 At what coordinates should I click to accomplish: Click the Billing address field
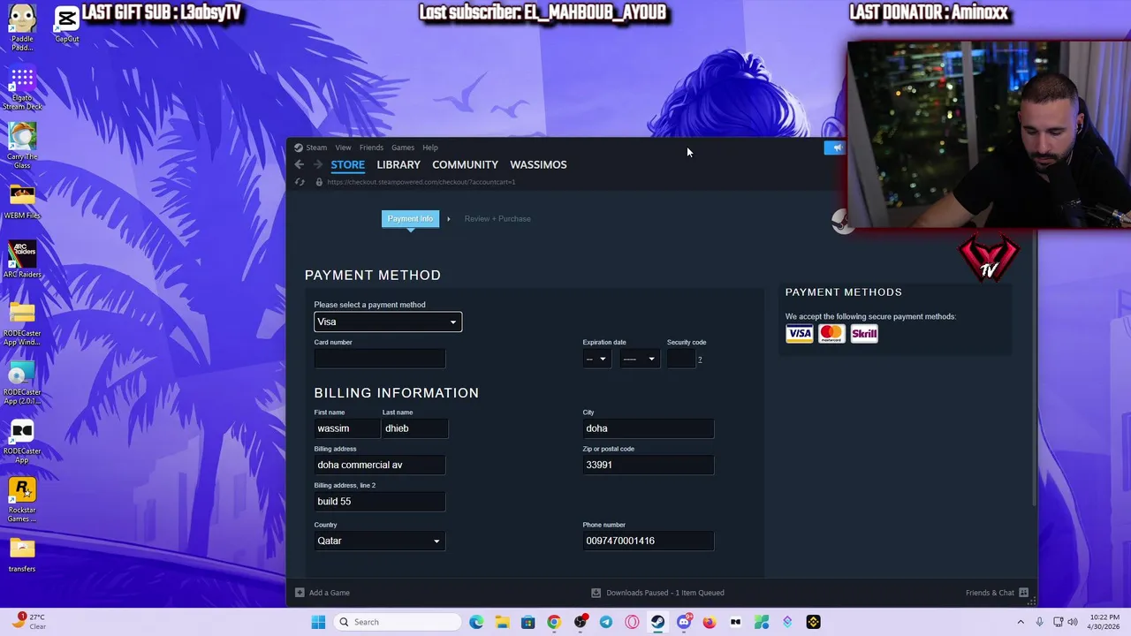(x=380, y=465)
